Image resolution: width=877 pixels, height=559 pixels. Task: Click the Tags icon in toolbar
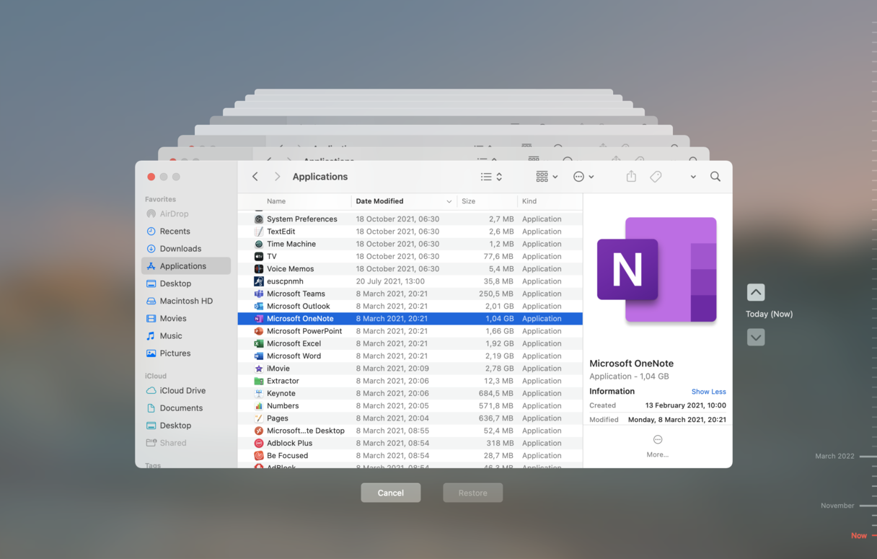point(656,177)
